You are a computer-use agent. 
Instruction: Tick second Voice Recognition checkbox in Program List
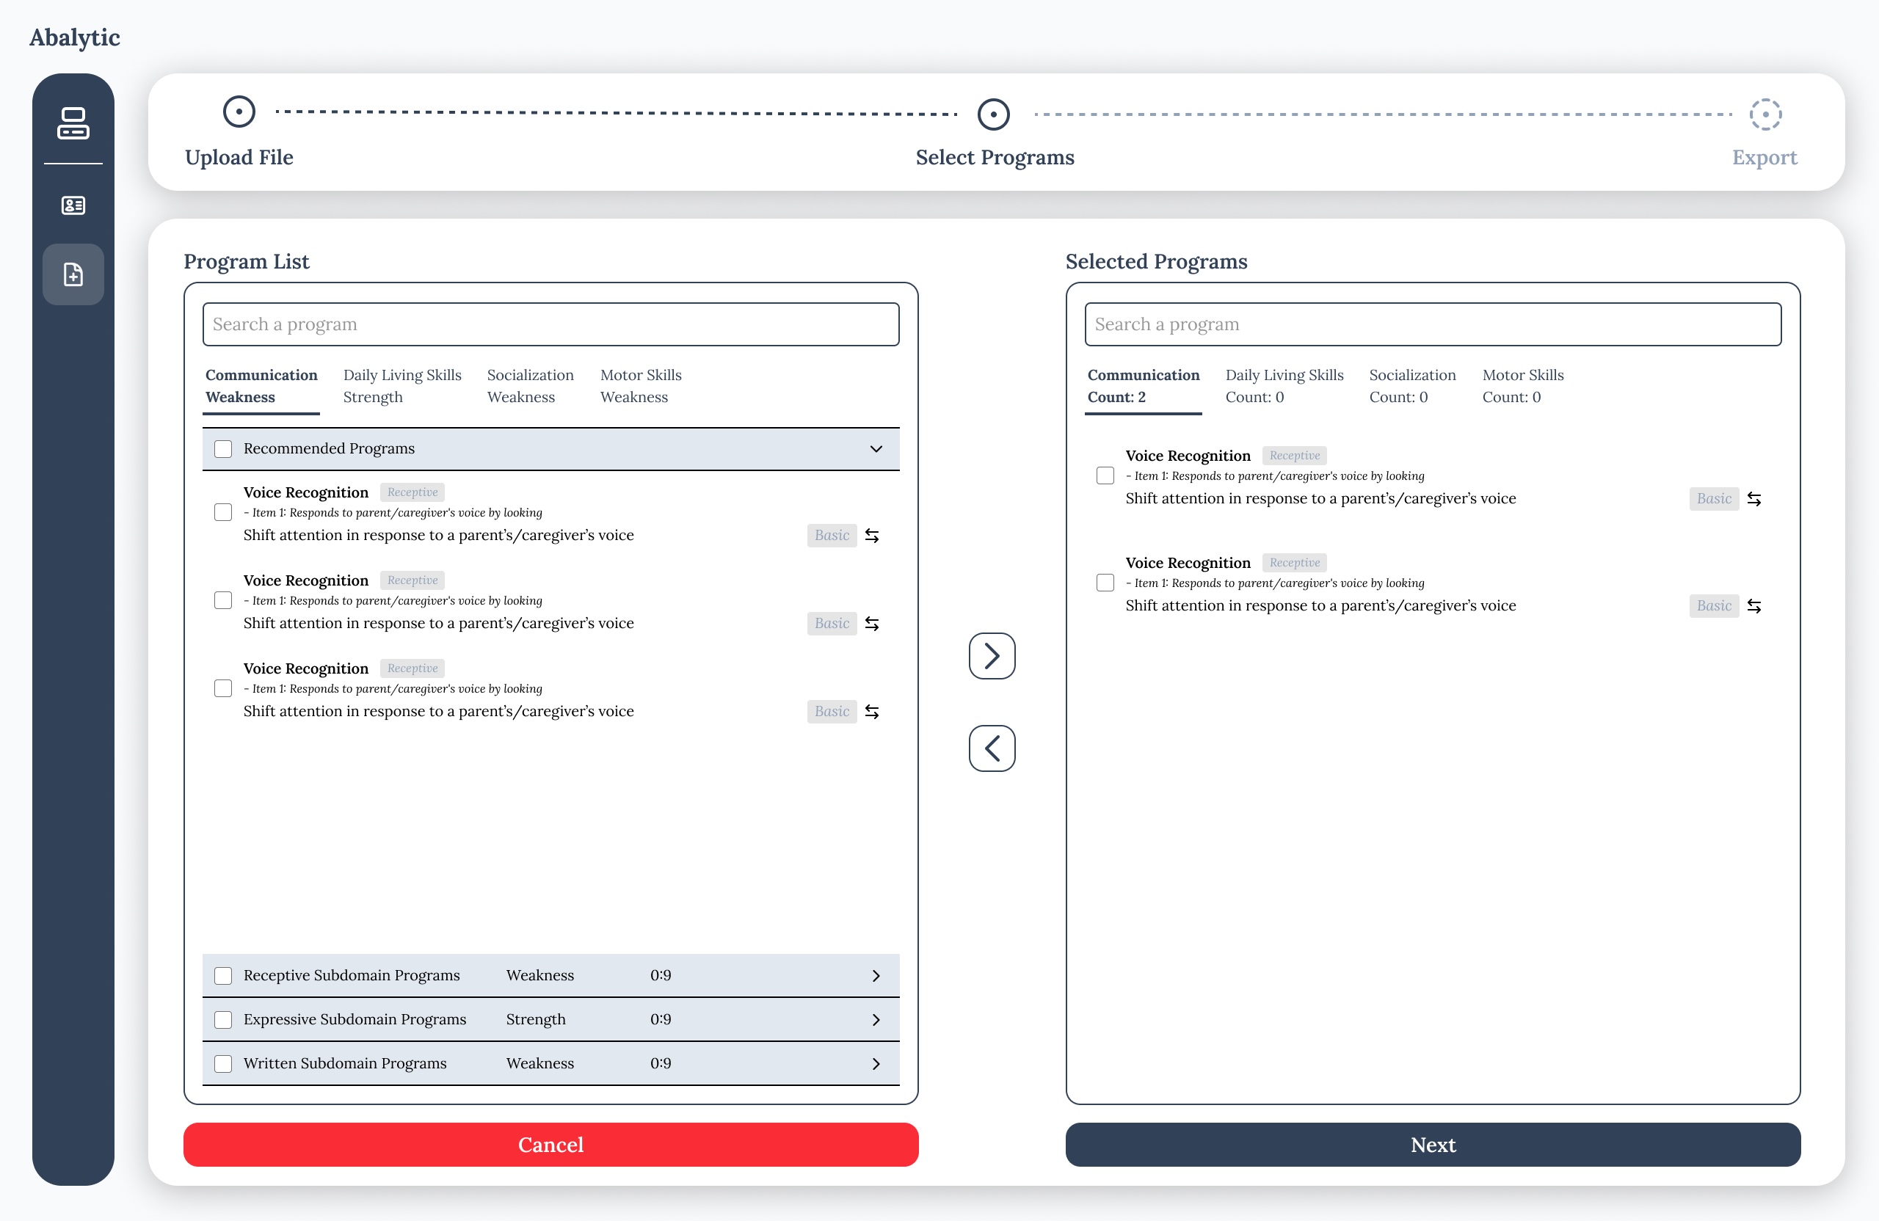point(223,601)
